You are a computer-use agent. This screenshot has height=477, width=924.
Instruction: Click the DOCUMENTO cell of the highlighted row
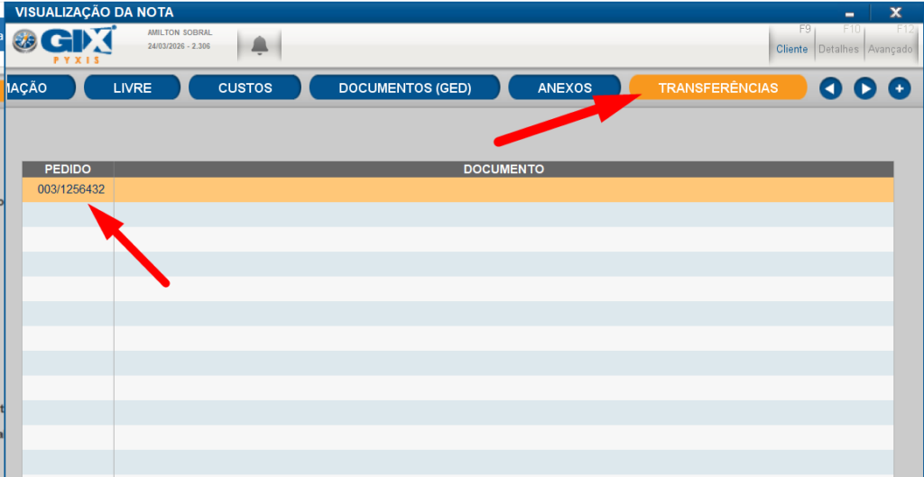point(504,190)
